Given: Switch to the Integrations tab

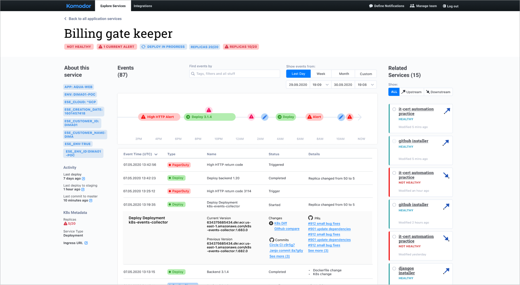Looking at the screenshot, I should [143, 6].
